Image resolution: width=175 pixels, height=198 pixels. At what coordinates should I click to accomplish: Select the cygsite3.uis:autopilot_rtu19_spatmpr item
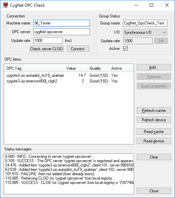click(x=35, y=75)
